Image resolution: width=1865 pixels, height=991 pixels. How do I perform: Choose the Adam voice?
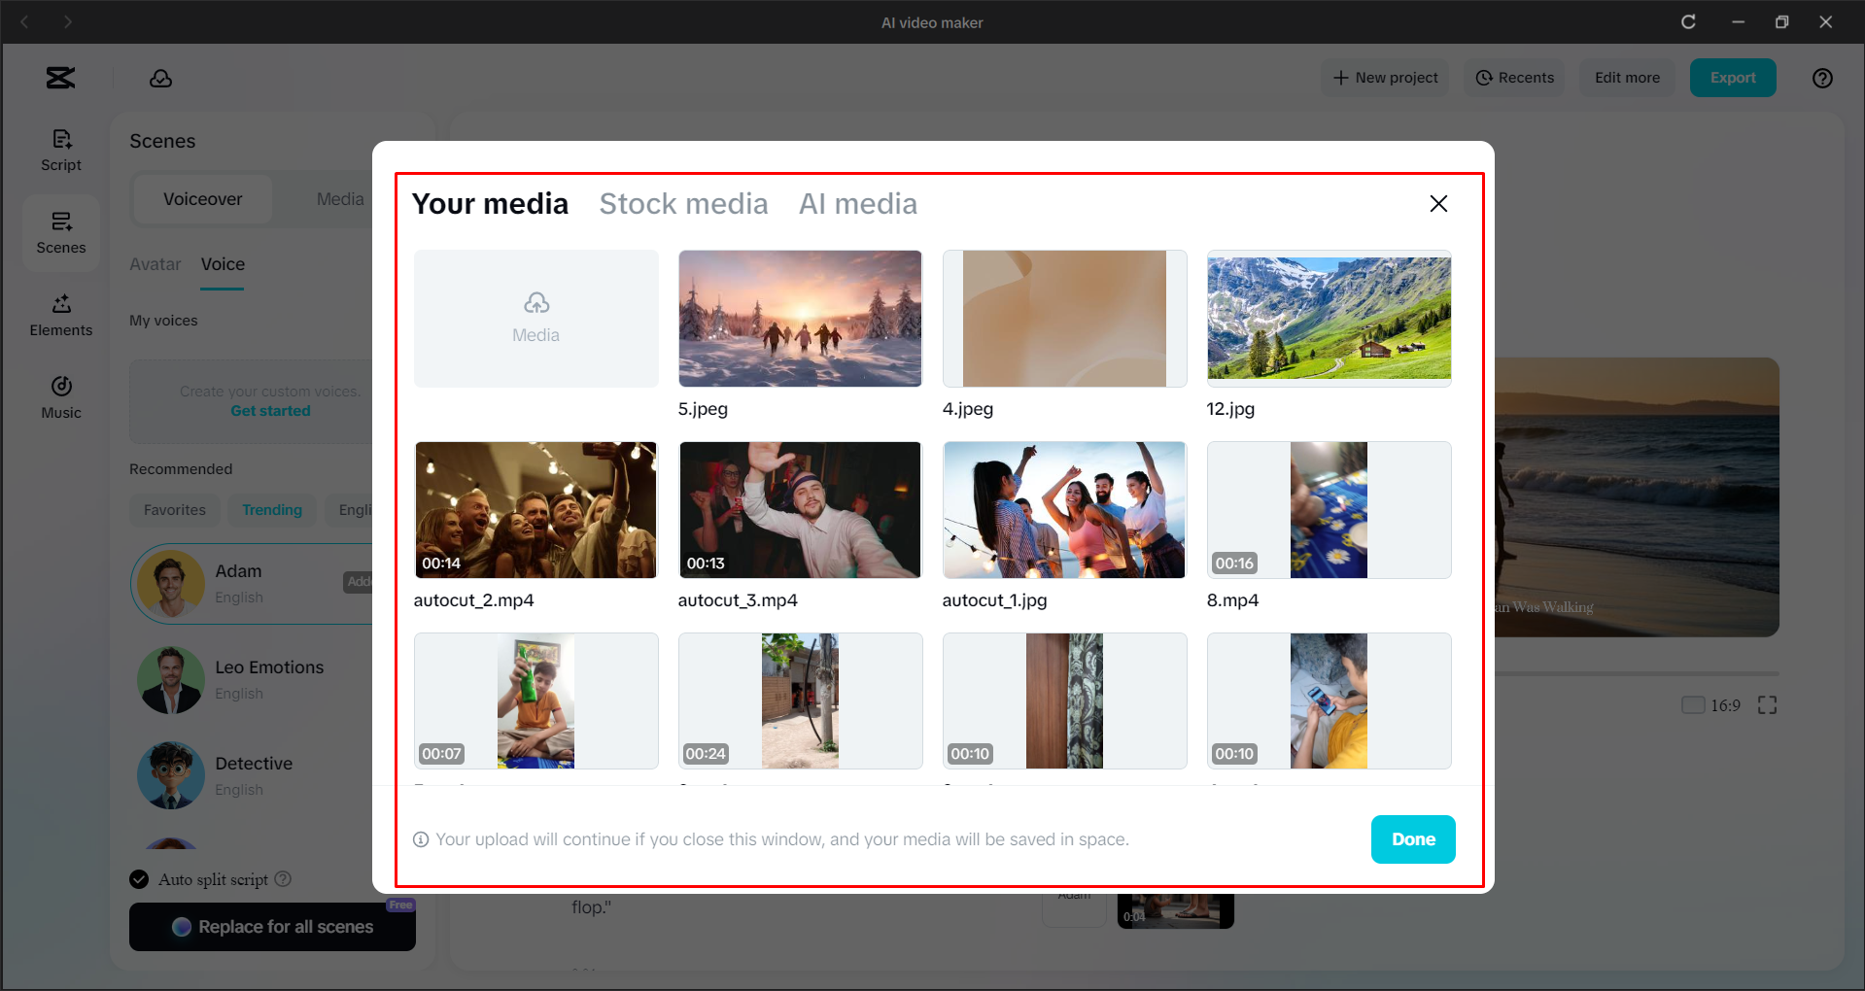tap(253, 584)
